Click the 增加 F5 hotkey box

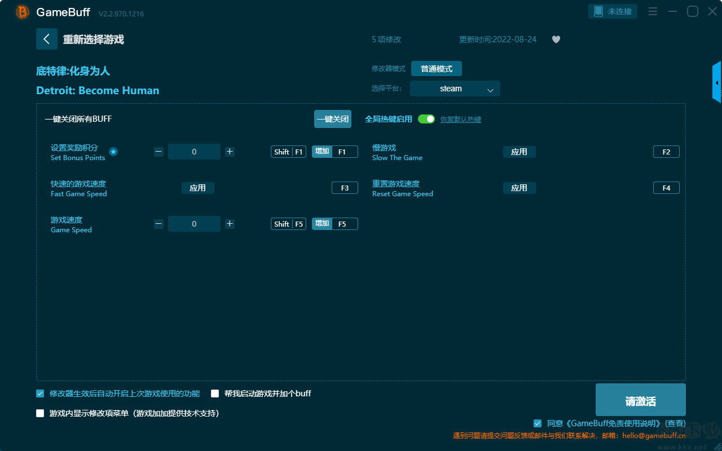point(335,224)
